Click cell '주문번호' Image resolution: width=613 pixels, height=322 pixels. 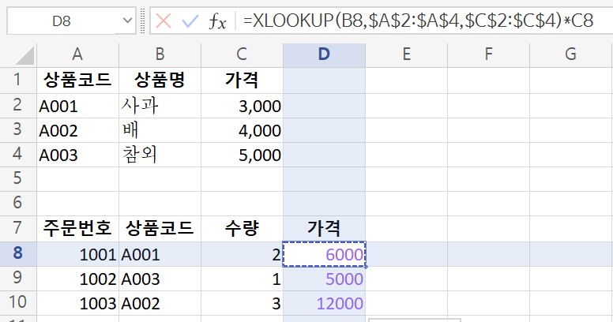coord(77,228)
